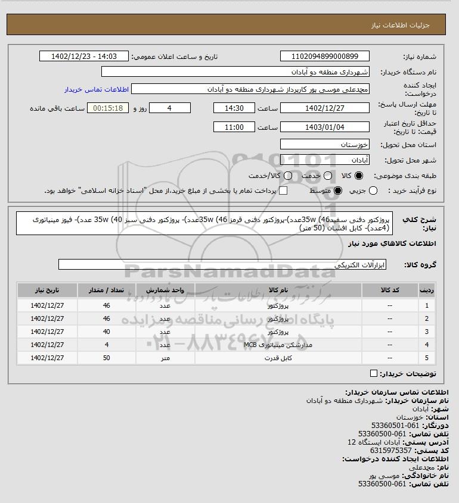Click the announcement date field 1402/12/23 - 14:03

coord(84,56)
